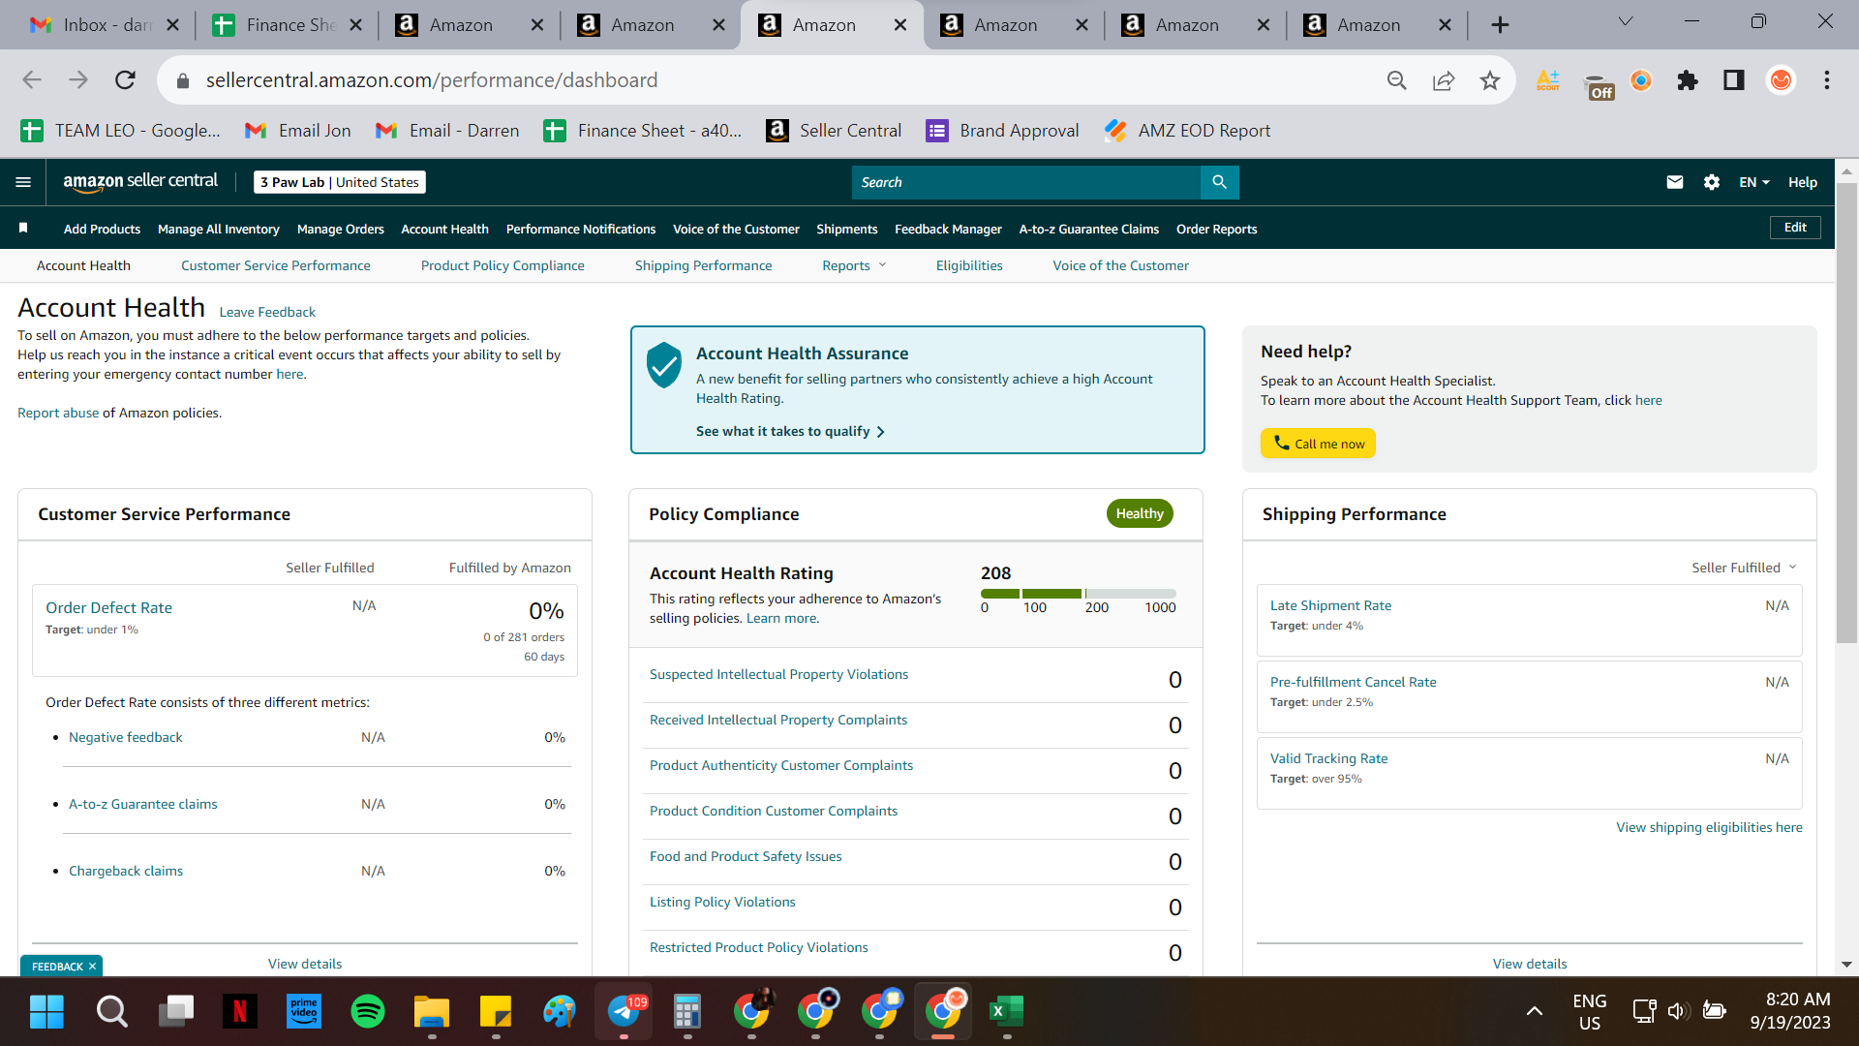Open Calculator from the taskbar

click(687, 1012)
